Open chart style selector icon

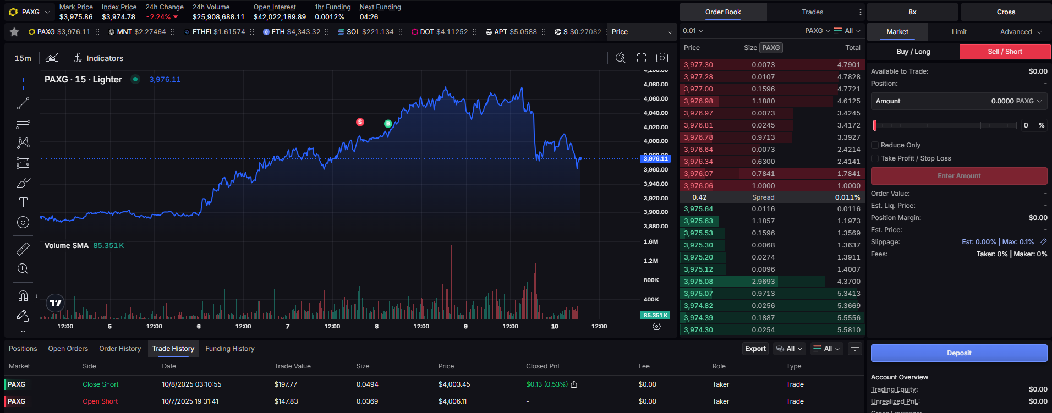(52, 58)
